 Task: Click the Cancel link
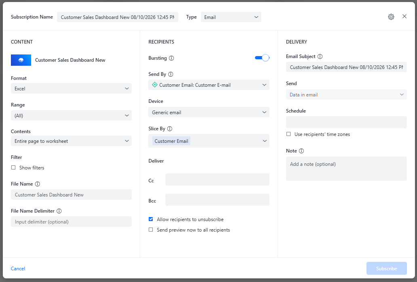point(18,268)
